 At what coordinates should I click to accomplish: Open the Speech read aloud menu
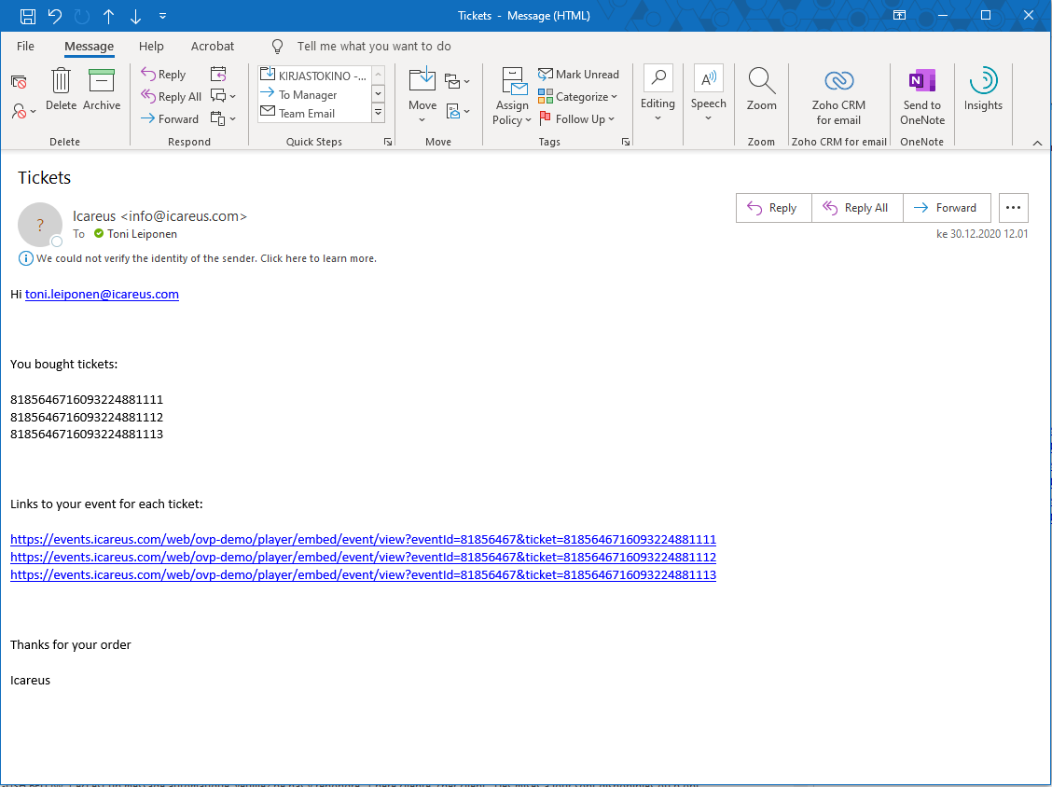(709, 94)
